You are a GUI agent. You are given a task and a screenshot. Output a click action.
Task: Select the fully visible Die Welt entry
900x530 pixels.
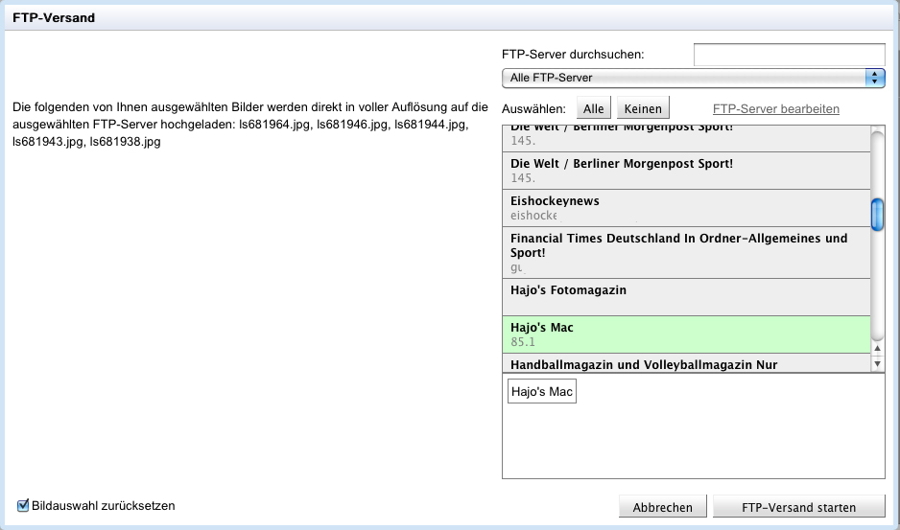pos(686,171)
